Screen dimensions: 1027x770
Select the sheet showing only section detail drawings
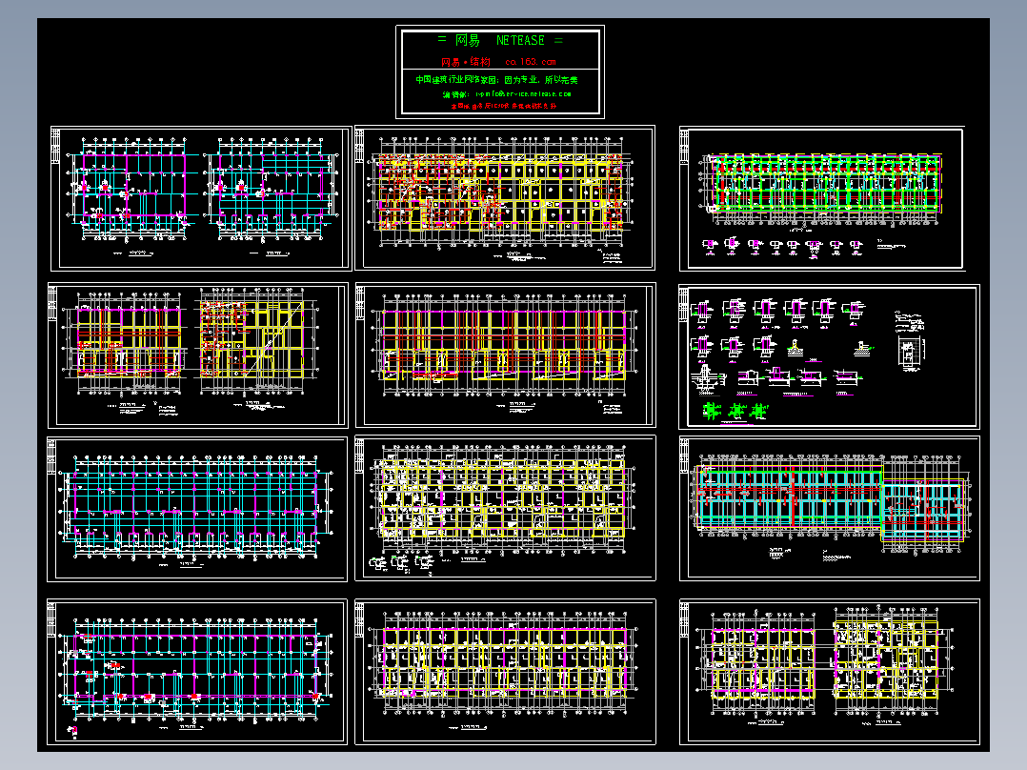829,356
